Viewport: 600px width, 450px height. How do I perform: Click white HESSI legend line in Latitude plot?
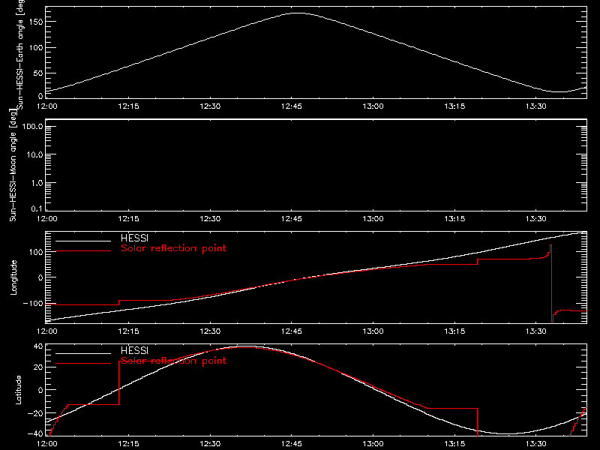(x=83, y=353)
